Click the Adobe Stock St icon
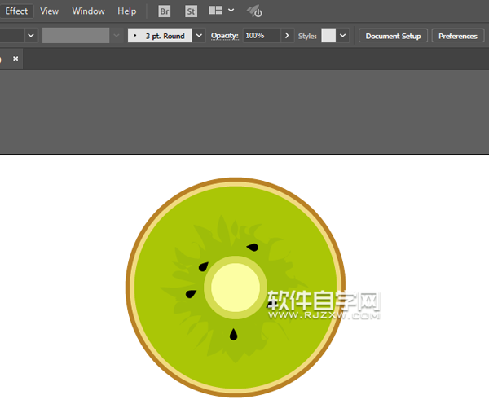Screen dimensions: 489x404 (x=191, y=11)
